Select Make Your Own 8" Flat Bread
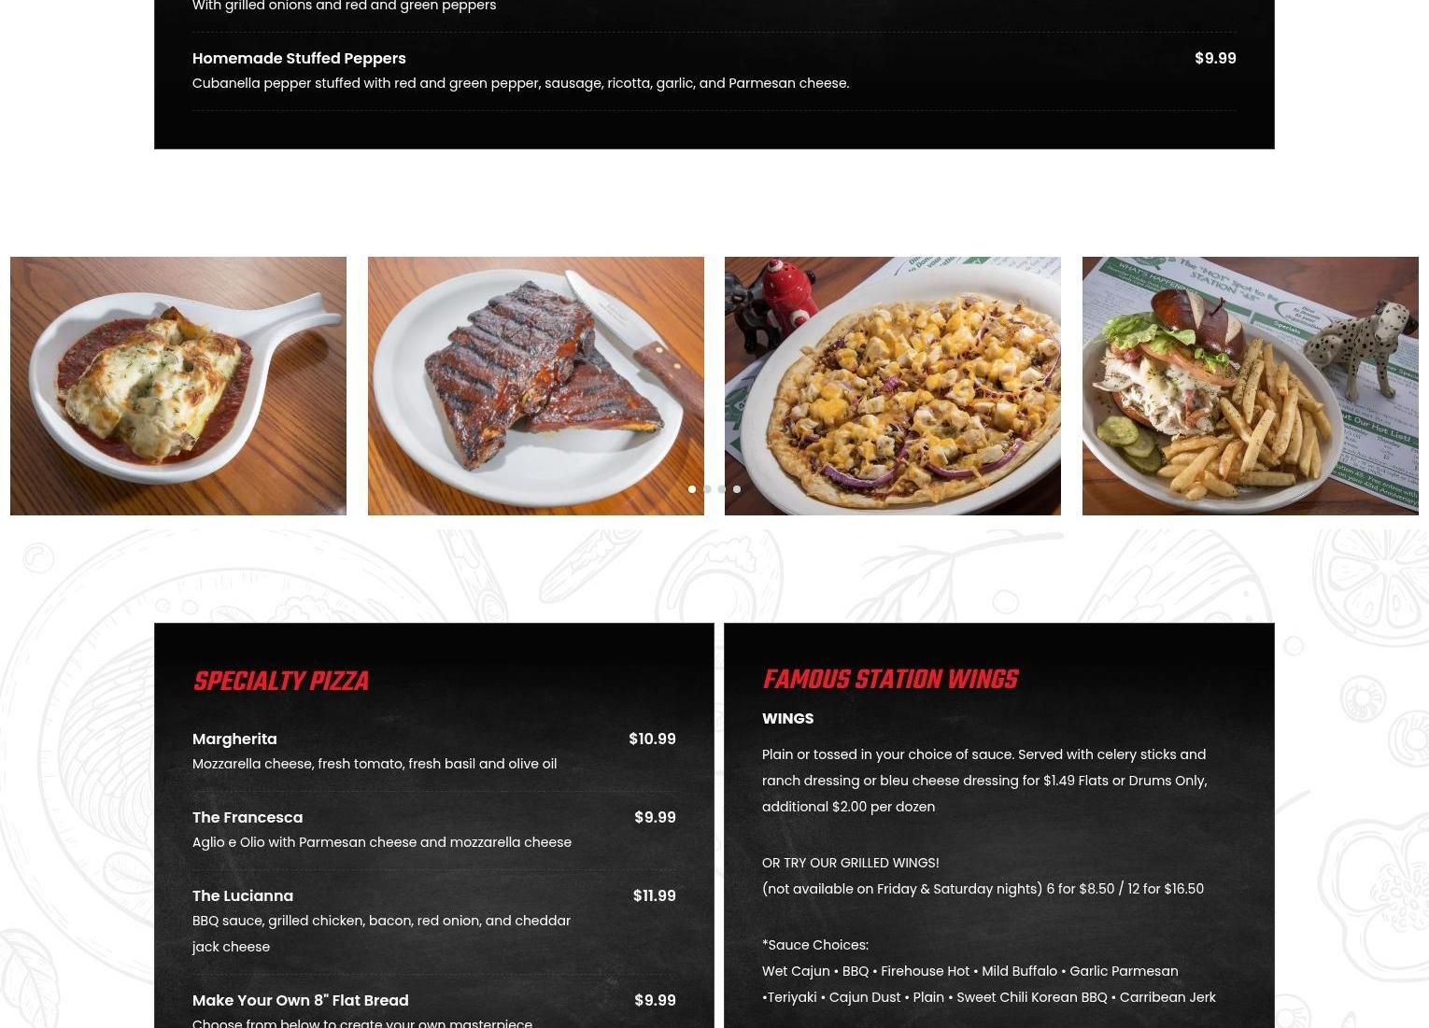1429x1028 pixels. pyautogui.click(x=301, y=1000)
